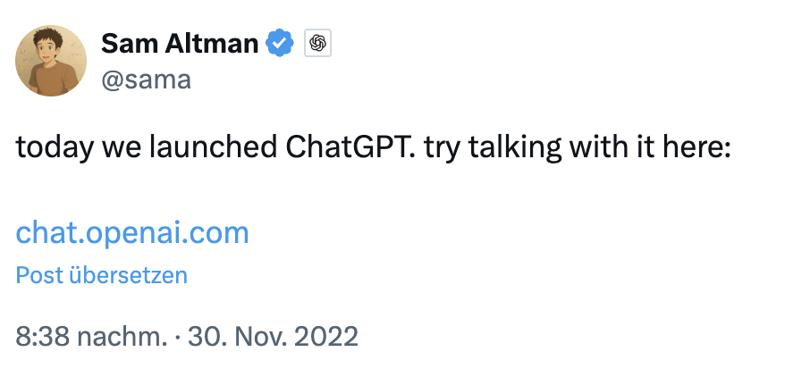This screenshot has height=377, width=785.
Task: Click the phrase "try talking with it here:"
Action: pyautogui.click(x=578, y=148)
